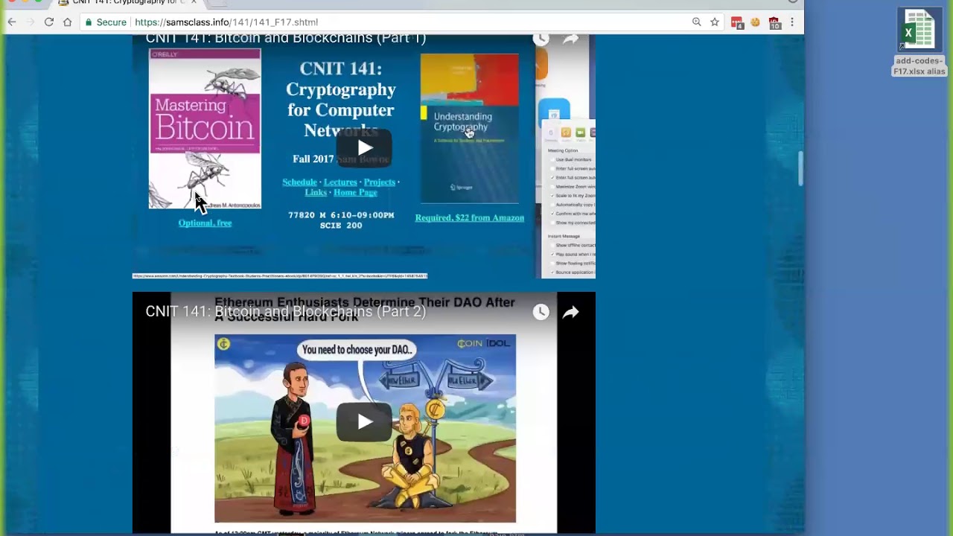This screenshot has width=953, height=536.
Task: Play the Bitcoin and Blockchains Part 1 video
Action: 364,147
